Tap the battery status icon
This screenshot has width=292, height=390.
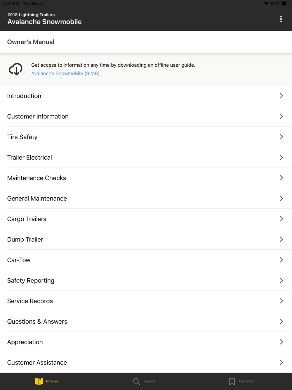point(284,4)
